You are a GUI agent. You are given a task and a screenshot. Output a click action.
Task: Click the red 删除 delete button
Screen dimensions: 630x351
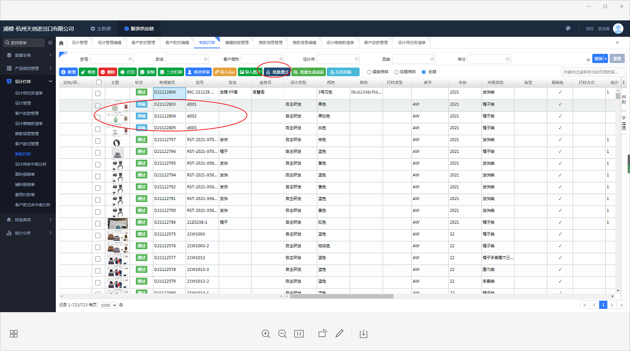[108, 72]
